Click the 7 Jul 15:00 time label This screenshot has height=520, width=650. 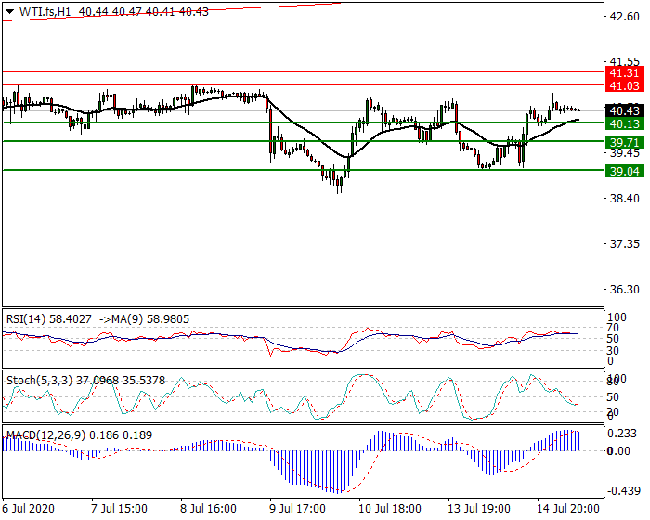click(119, 508)
